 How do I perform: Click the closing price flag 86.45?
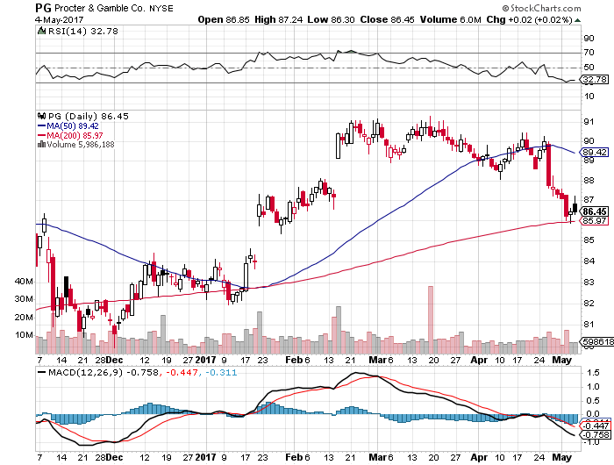tap(595, 211)
